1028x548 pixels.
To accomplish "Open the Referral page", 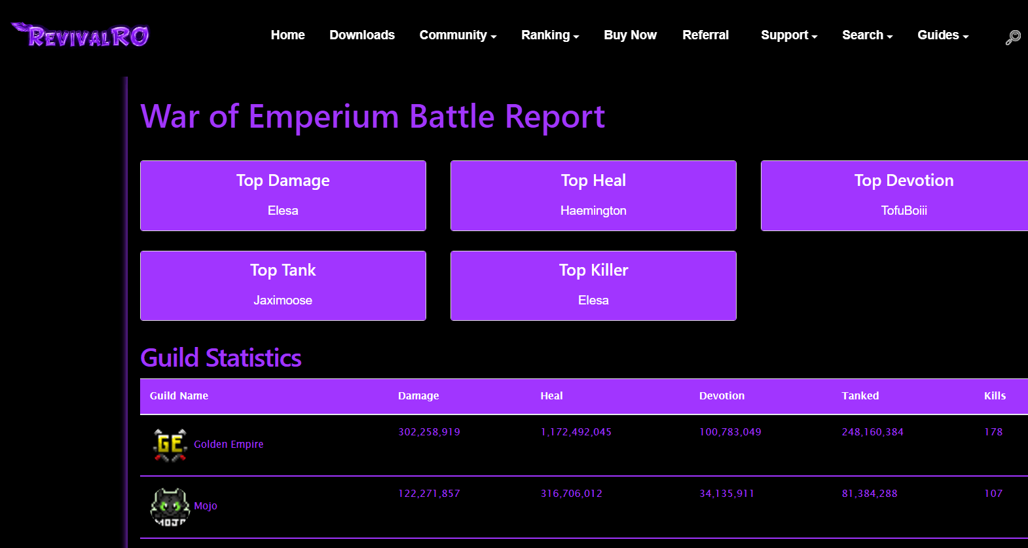I will tap(705, 35).
